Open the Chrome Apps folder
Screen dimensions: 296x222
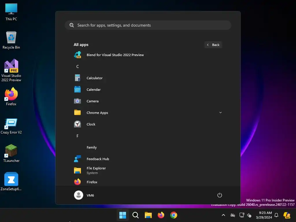[148, 113]
